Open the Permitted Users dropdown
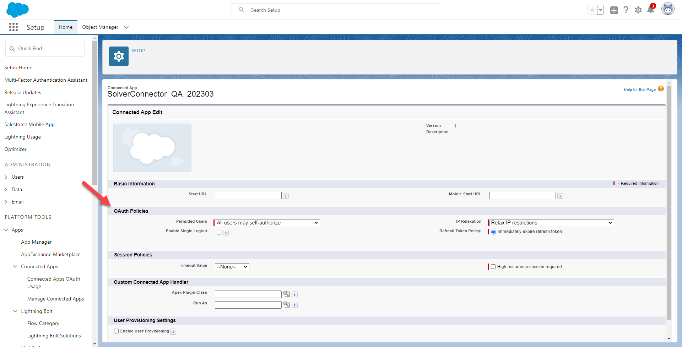This screenshot has width=682, height=347. point(267,223)
